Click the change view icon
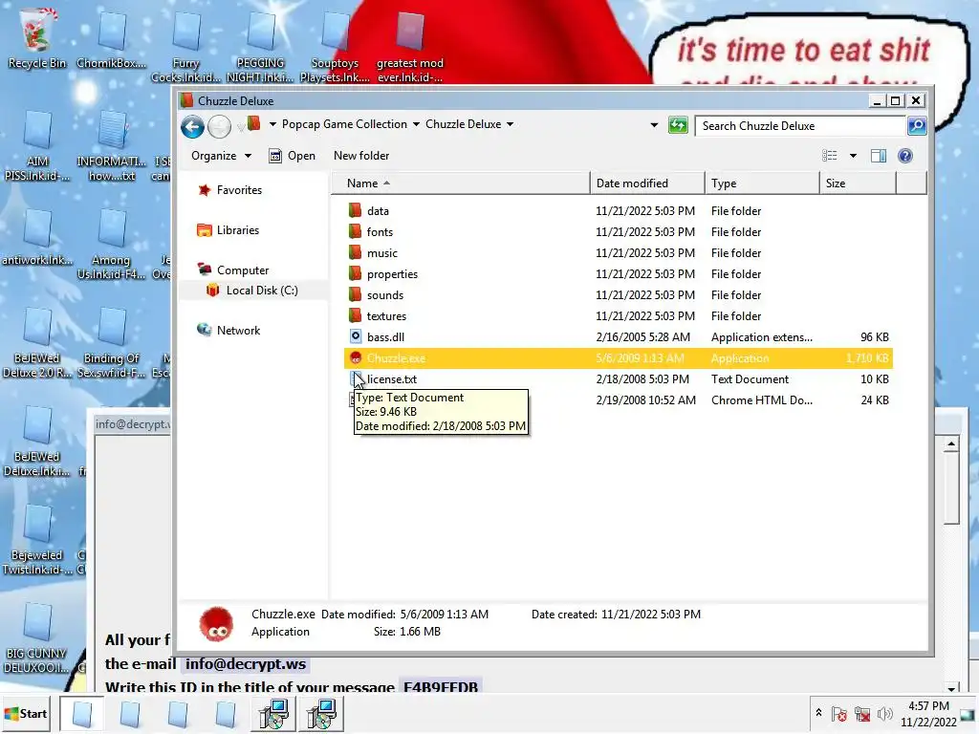 point(829,156)
